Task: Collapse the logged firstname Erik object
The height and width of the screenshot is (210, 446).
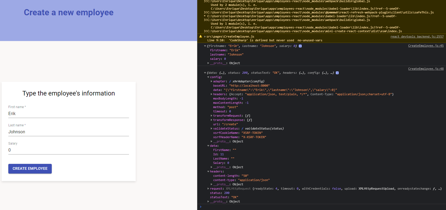Action: coord(205,46)
